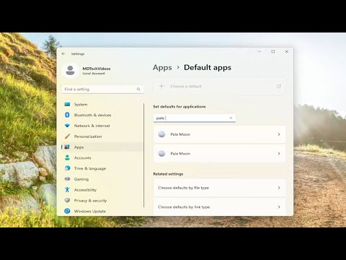Image resolution: width=346 pixels, height=260 pixels.
Task: Open System via its monitor icon
Action: (67, 104)
